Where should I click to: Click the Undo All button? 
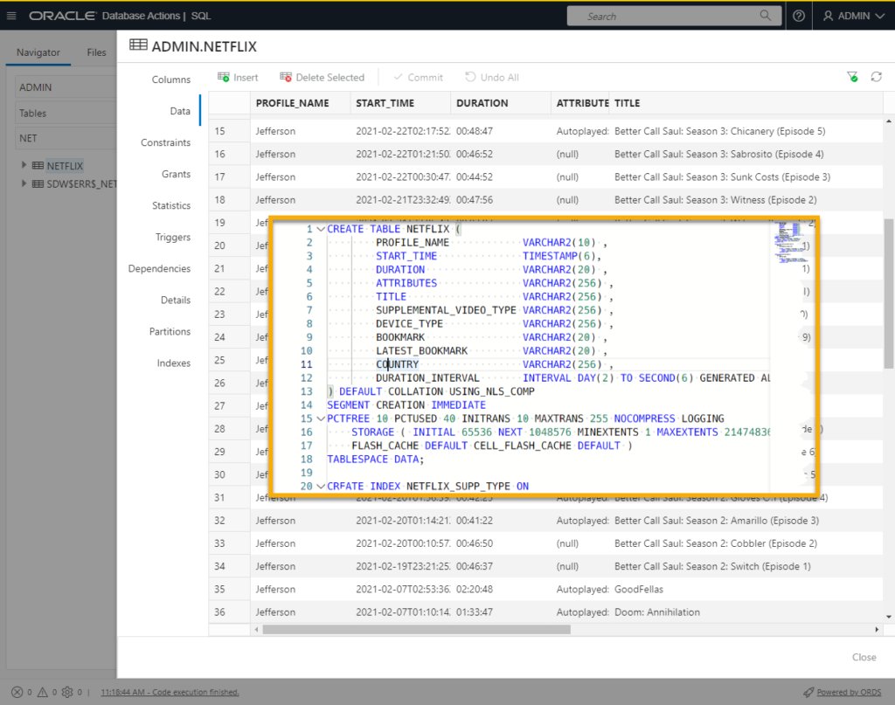[491, 77]
